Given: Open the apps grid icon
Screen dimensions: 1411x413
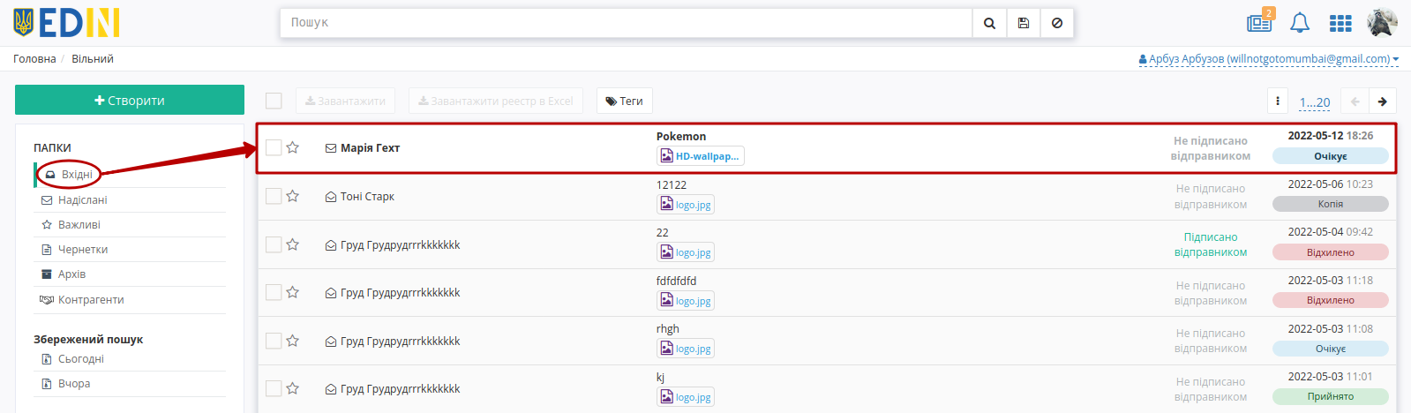Looking at the screenshot, I should (x=1340, y=23).
